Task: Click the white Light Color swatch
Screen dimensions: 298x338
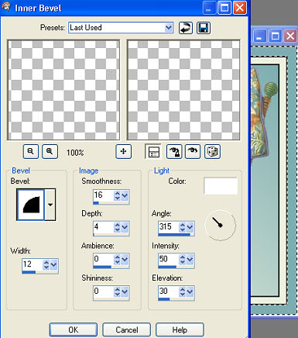Action: 221,186
